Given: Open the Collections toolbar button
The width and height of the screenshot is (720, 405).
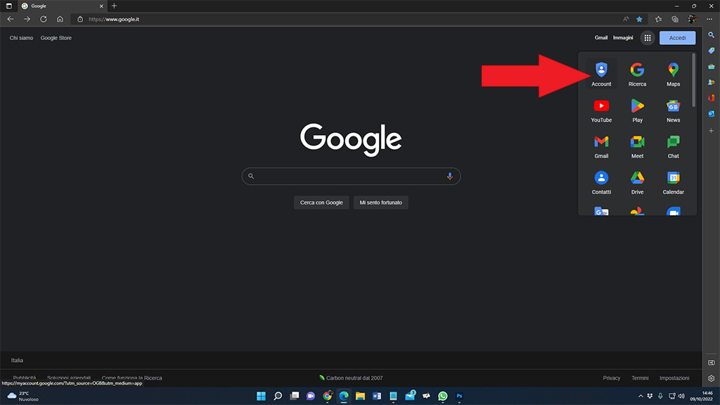Looking at the screenshot, I should (x=675, y=19).
